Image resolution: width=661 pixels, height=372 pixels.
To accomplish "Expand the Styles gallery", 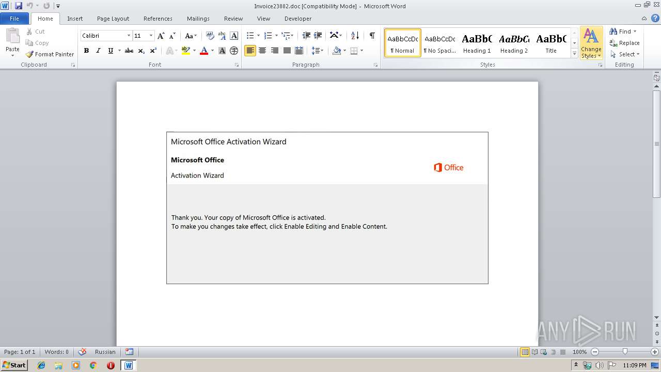I will tap(574, 53).
